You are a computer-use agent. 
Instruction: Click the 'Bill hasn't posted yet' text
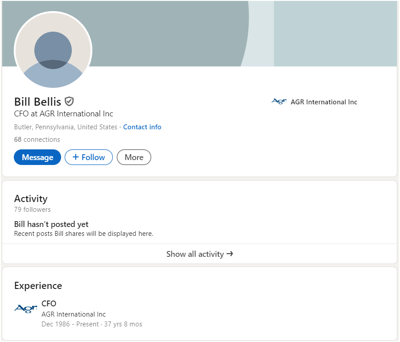51,224
